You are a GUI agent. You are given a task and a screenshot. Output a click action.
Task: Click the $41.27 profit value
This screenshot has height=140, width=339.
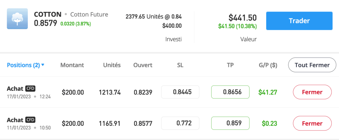pos(267,92)
